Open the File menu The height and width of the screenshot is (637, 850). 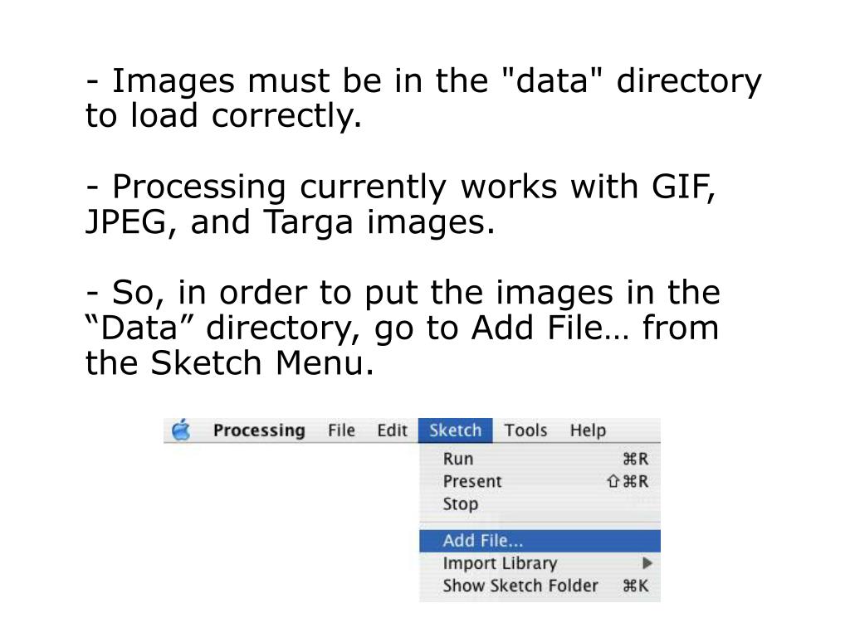click(341, 430)
